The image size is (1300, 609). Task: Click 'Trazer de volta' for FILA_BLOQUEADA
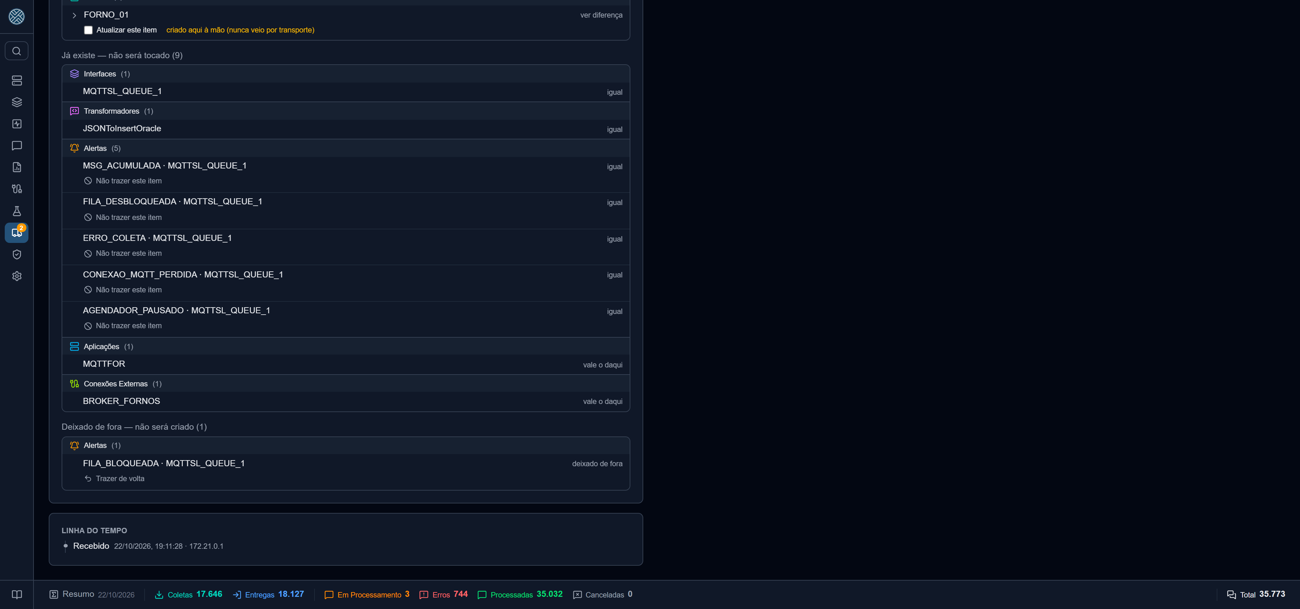(114, 478)
